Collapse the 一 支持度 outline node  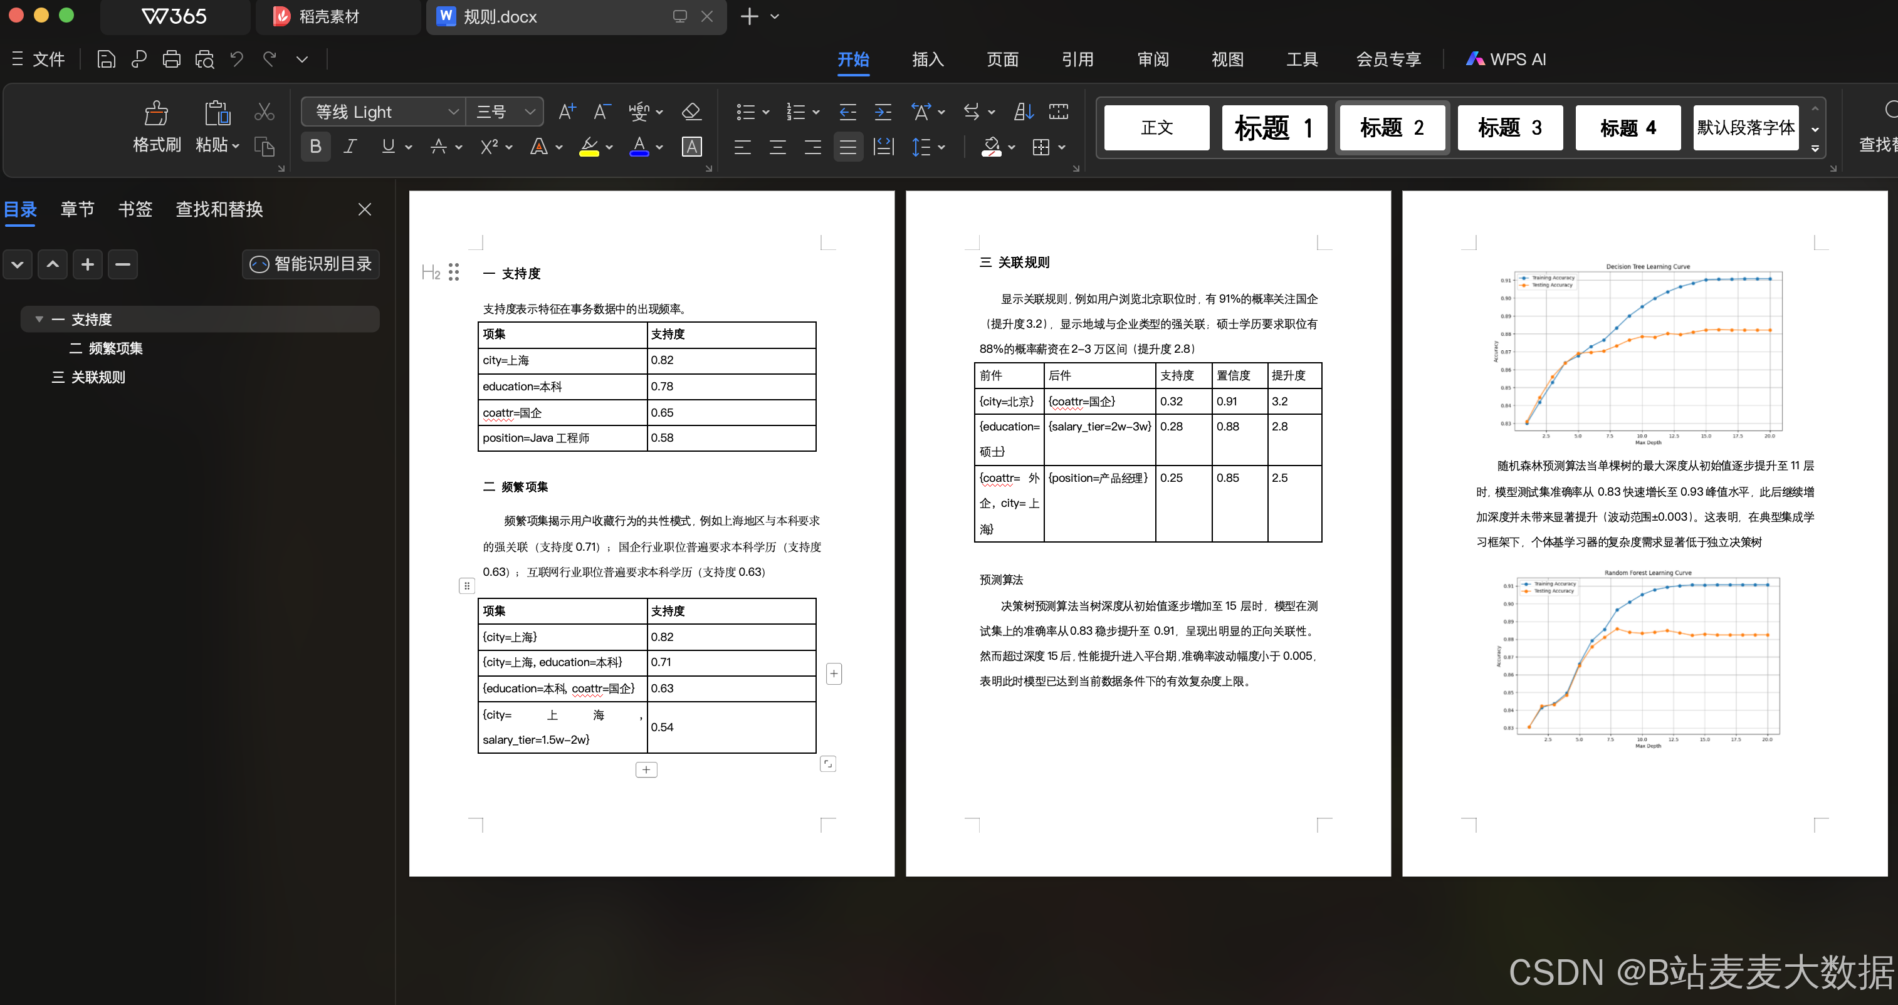[x=39, y=320]
